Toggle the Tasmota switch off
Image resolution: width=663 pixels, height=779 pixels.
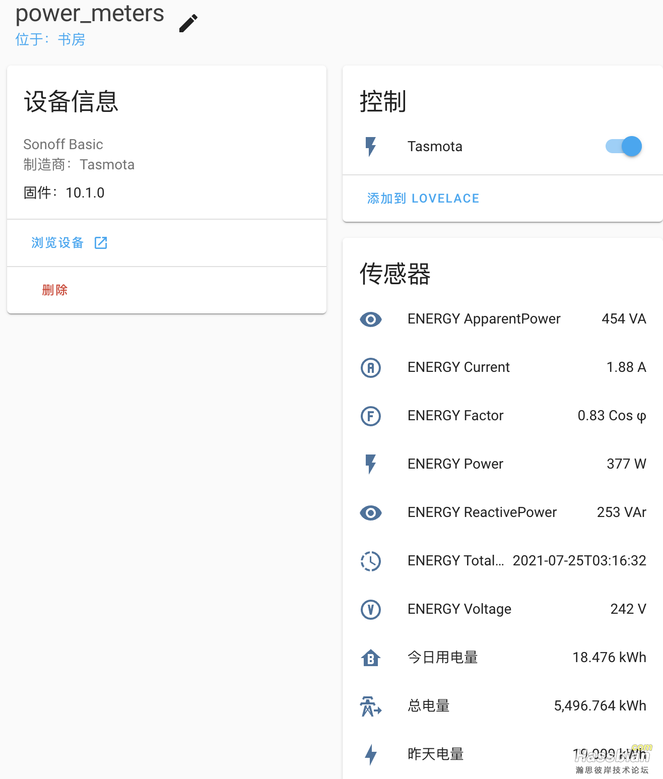pos(624,146)
